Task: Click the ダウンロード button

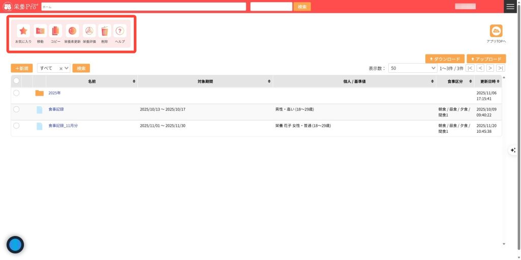Action: click(x=445, y=59)
